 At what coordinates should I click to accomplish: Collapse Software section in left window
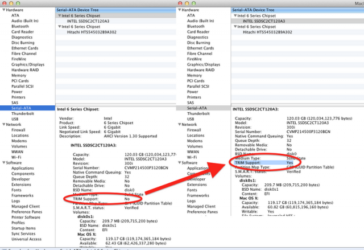pyautogui.click(x=4, y=162)
